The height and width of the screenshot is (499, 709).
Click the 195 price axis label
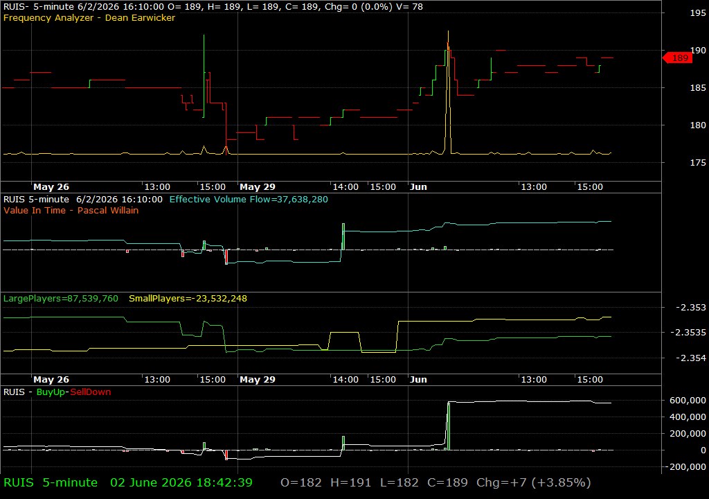click(x=698, y=12)
